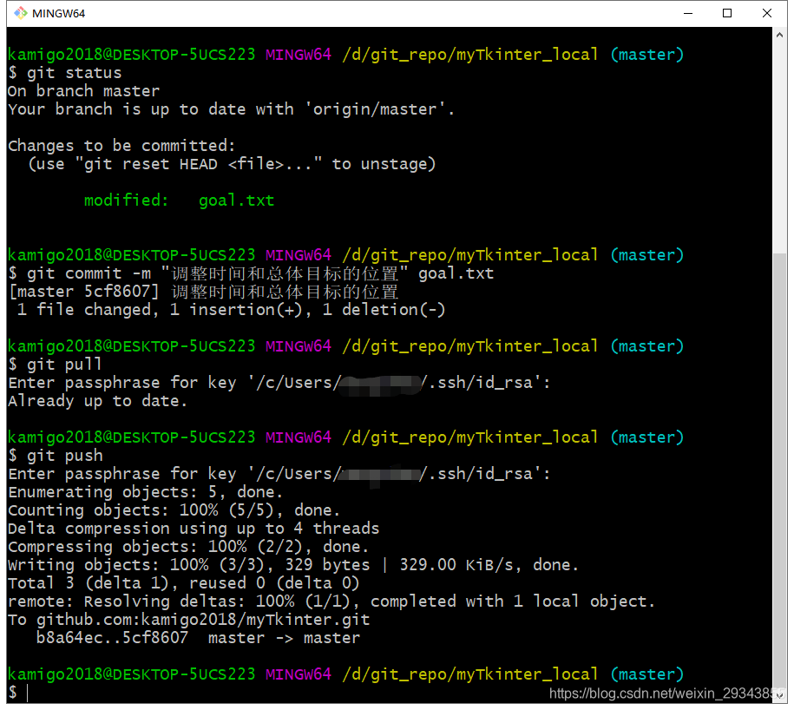
Task: Click 'Delta compression using up to 4 threads'
Action: [194, 529]
